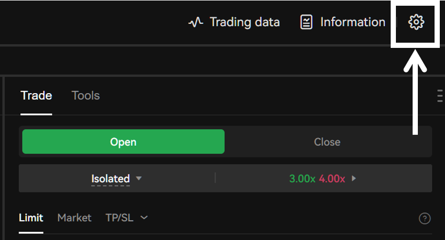Viewport: 445px width, 240px height.
Task: Expand the Isolated margin mode dropdown
Action: (116, 178)
